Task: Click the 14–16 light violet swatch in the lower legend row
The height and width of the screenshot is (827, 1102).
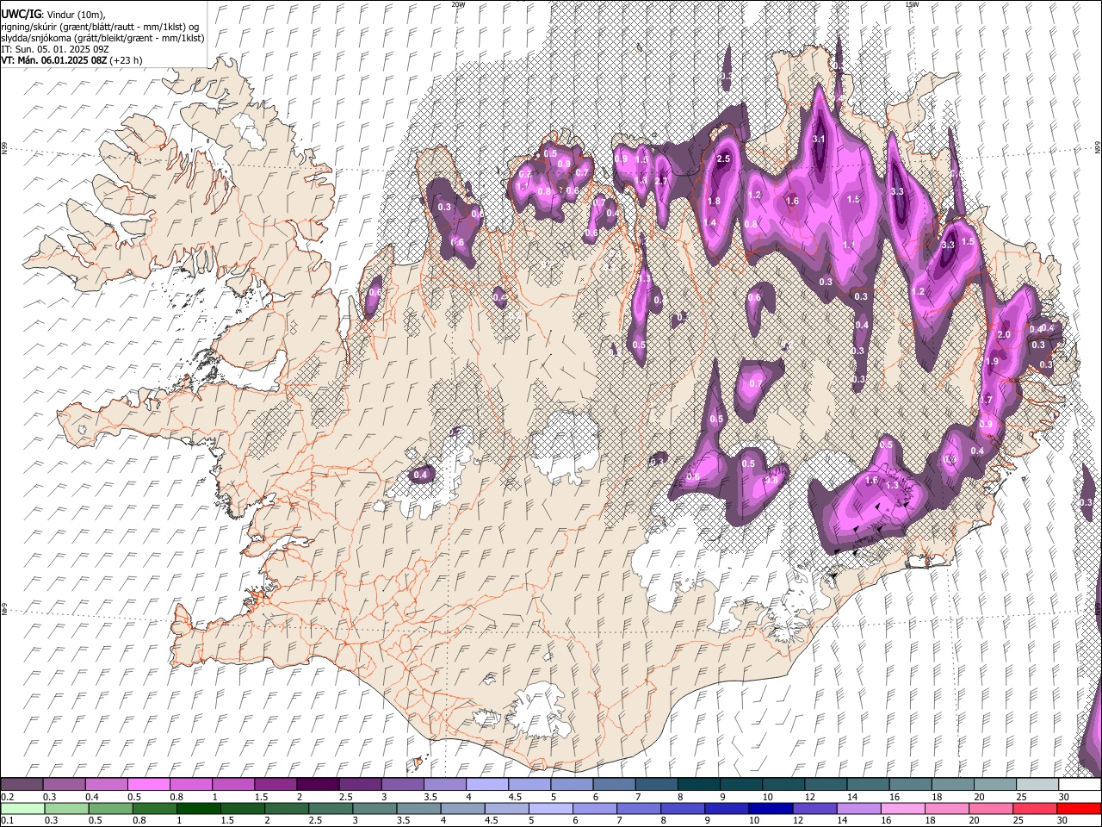Action: coord(859,808)
